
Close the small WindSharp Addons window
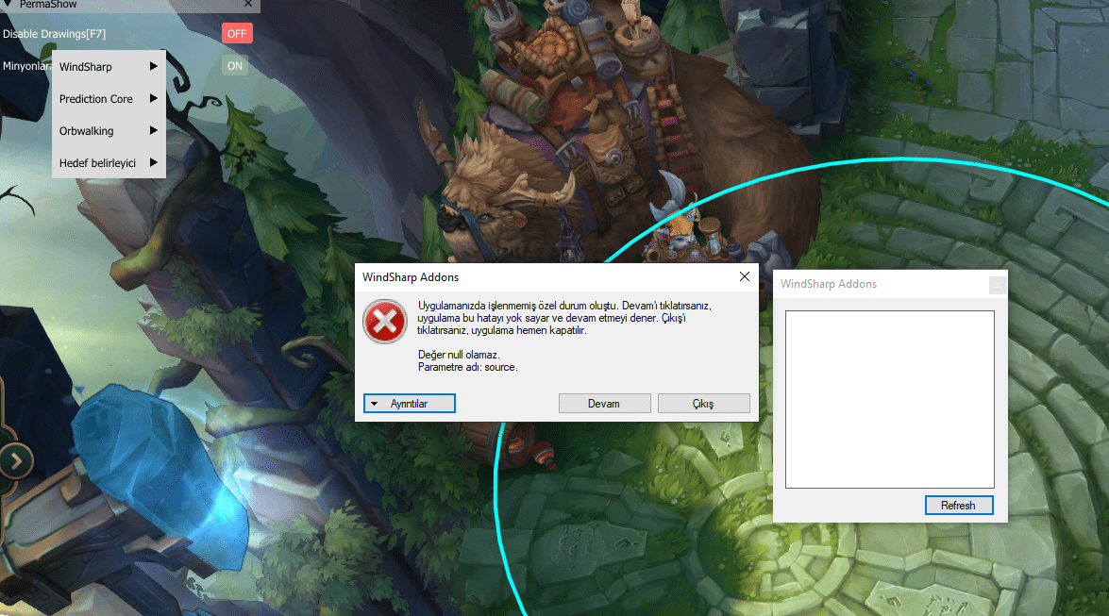pos(998,284)
